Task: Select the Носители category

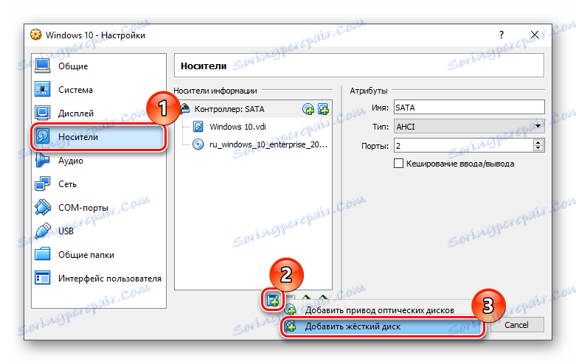Action: [98, 137]
